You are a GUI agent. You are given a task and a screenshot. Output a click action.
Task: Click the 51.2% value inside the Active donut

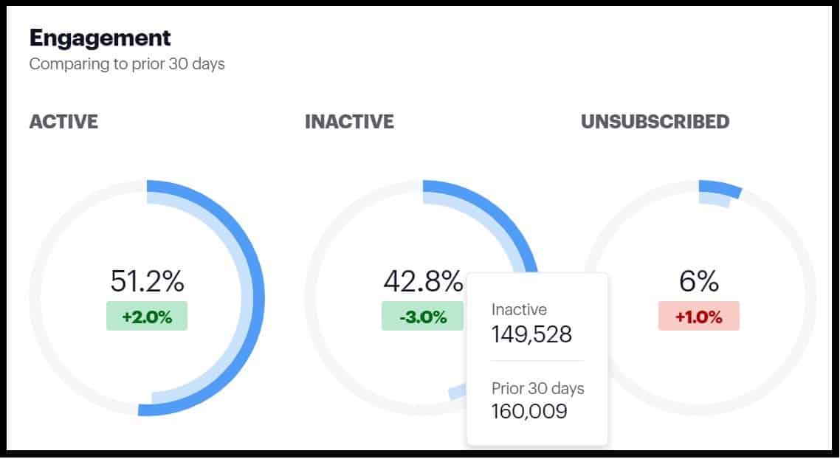pos(148,280)
